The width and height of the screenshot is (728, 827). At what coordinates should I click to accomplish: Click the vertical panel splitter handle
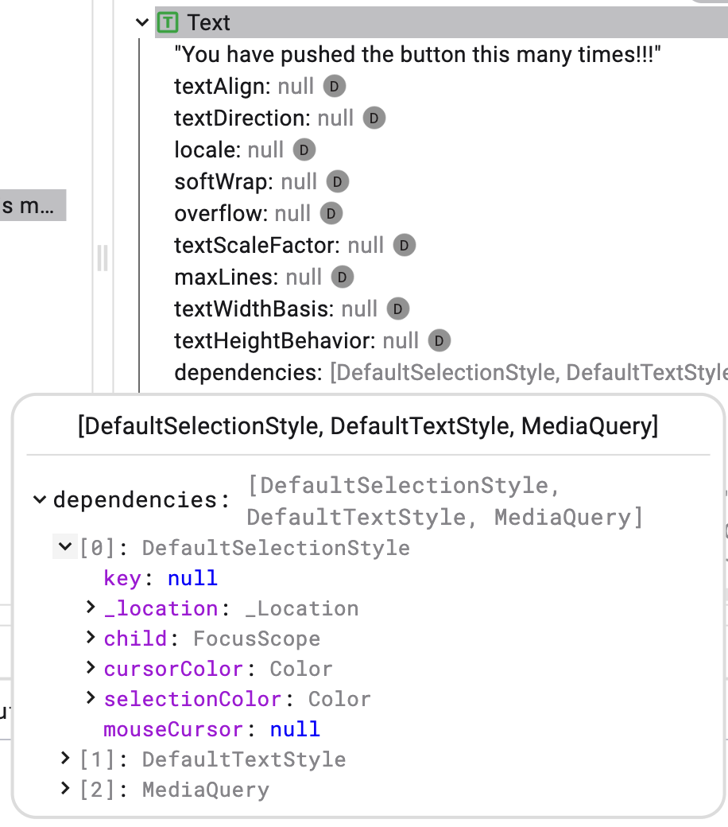pyautogui.click(x=102, y=258)
